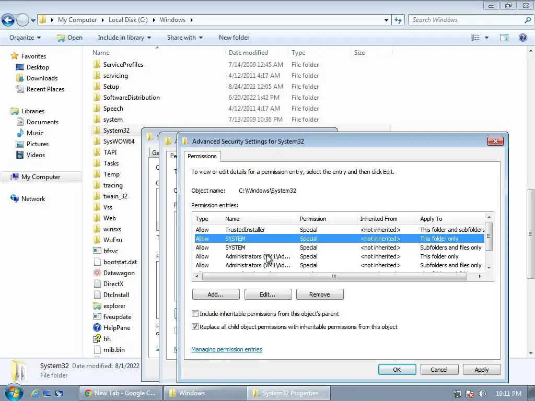
Task: Check Include inheritable permissions from parent
Action: pos(195,314)
